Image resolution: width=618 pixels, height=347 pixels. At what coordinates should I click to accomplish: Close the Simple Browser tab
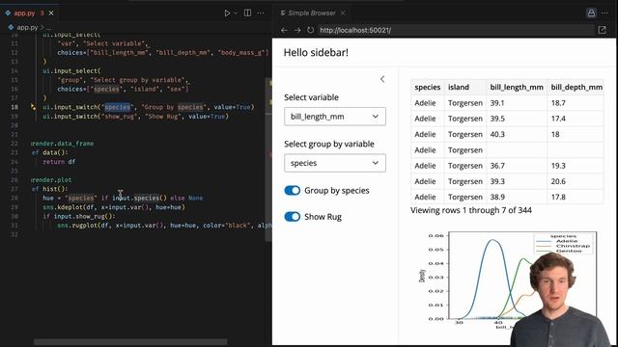[x=343, y=13]
